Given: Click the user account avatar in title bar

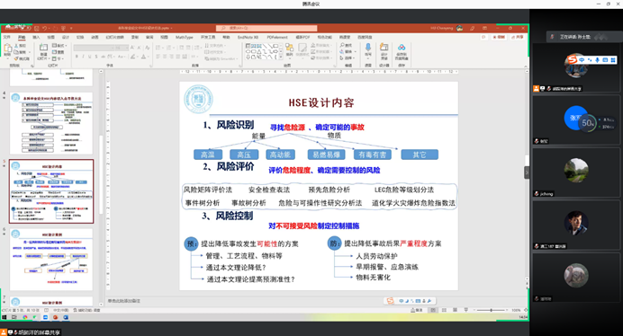Looking at the screenshot, I should (x=460, y=28).
